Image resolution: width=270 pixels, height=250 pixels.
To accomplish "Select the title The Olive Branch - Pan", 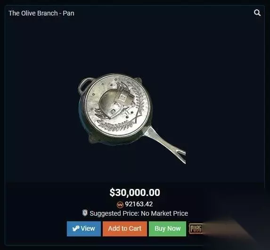I will 41,13.
